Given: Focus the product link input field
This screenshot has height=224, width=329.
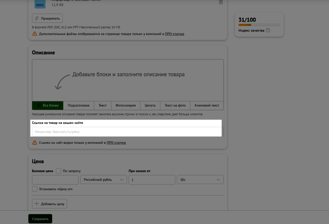Looking at the screenshot, I should click(x=127, y=132).
